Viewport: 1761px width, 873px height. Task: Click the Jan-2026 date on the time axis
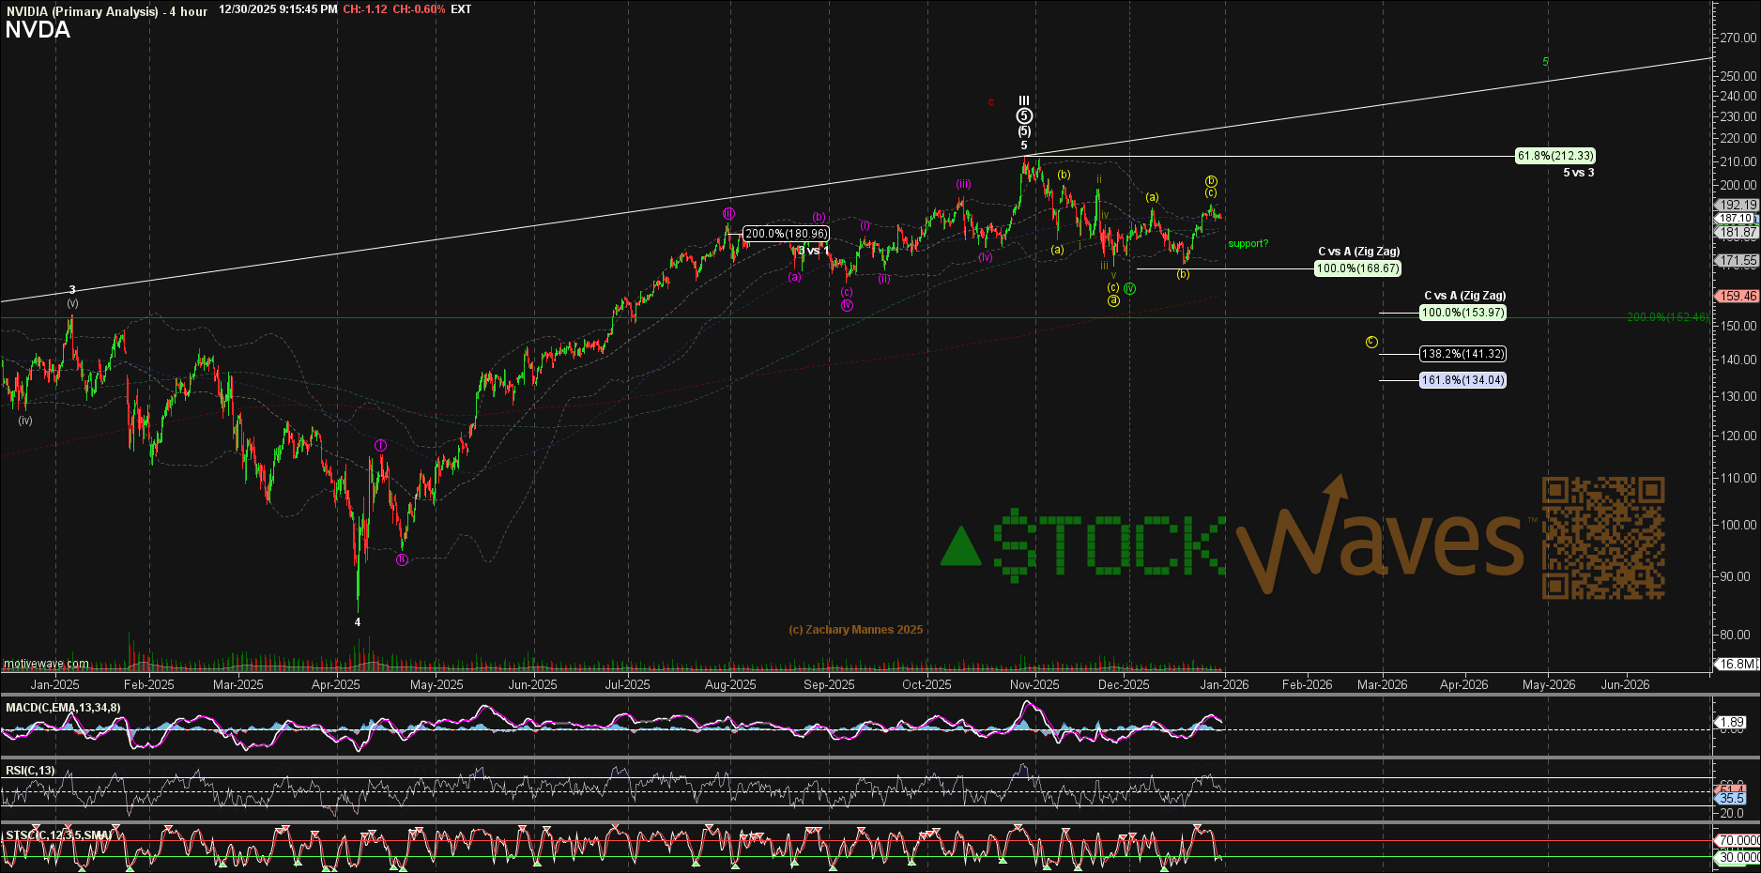click(x=1224, y=684)
